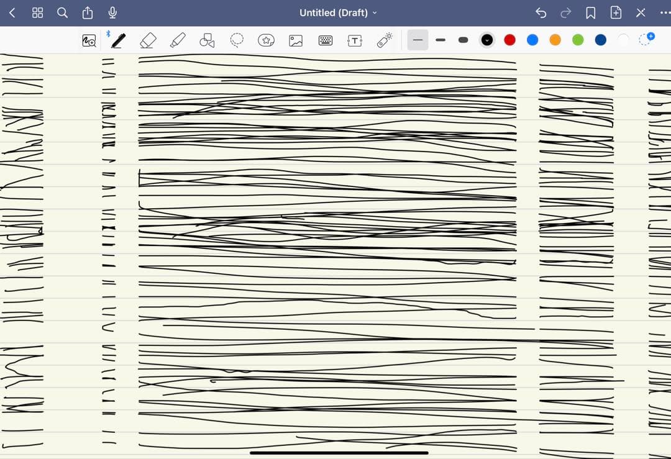This screenshot has height=459, width=671.
Task: Select the Image insert tool
Action: pos(296,40)
